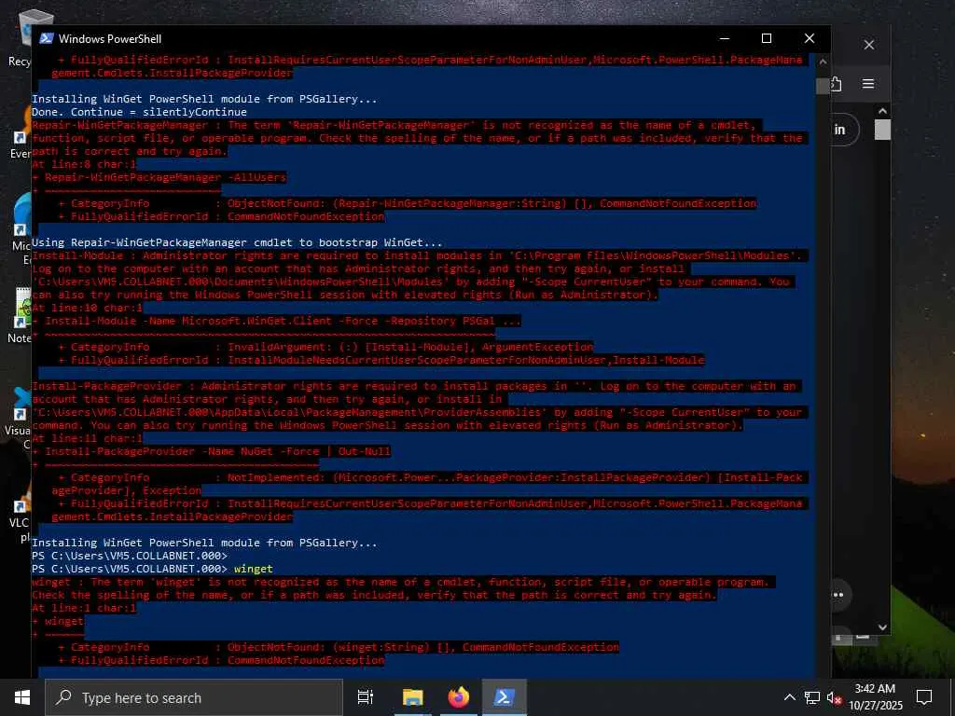Minimize the Windows PowerShell window
This screenshot has width=955, height=716.
pyautogui.click(x=724, y=38)
